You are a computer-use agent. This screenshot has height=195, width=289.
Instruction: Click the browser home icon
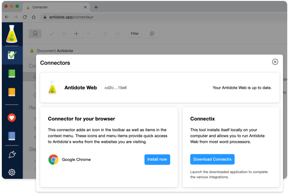coord(34,17)
